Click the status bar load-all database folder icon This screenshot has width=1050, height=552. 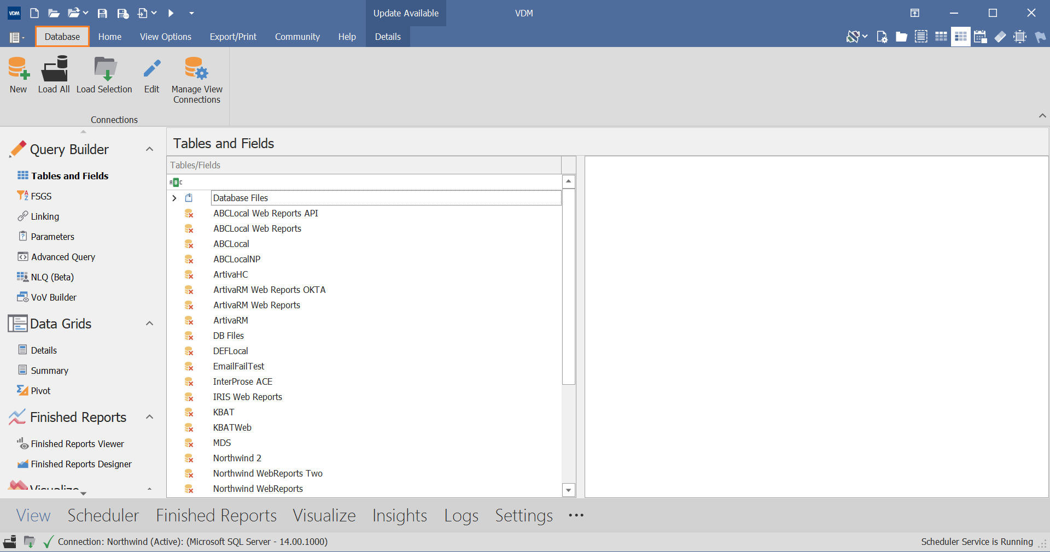pos(10,542)
